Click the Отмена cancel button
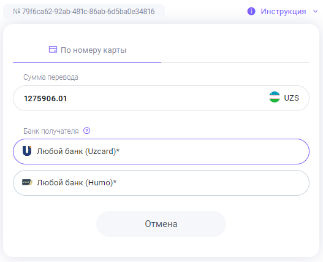Viewport: 323px width, 262px height. coord(161,224)
